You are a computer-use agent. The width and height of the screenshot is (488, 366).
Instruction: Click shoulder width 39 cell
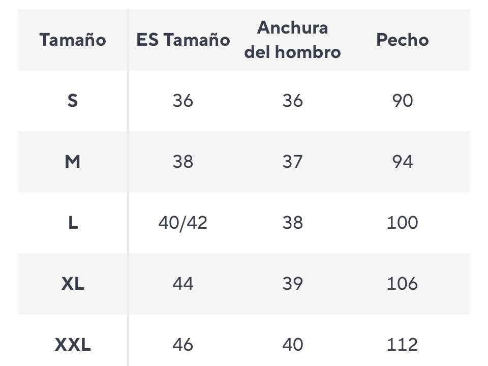coord(292,284)
